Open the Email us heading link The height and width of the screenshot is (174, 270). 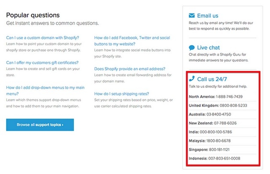(208, 16)
